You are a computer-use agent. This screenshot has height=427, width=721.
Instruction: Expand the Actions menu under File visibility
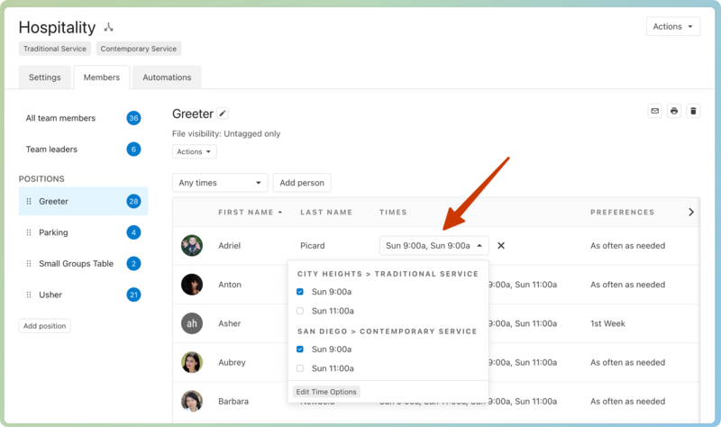[195, 152]
